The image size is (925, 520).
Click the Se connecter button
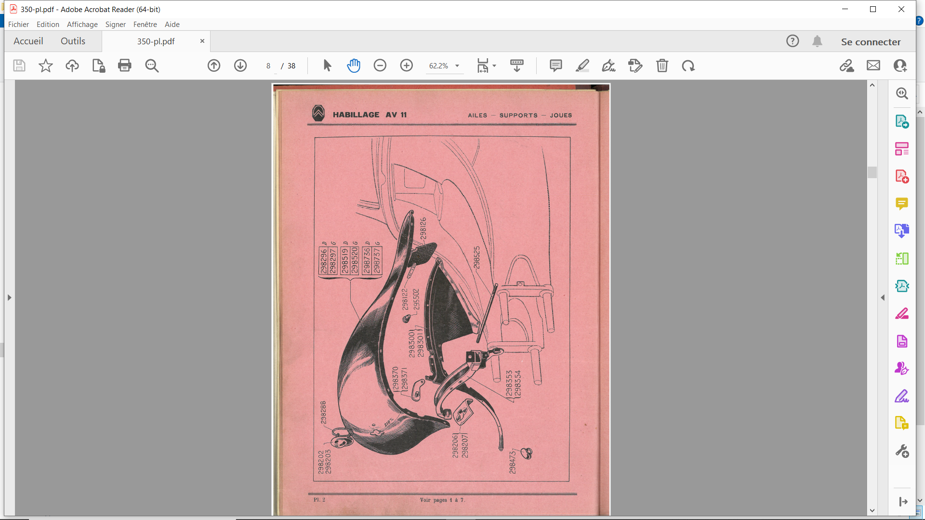point(871,42)
